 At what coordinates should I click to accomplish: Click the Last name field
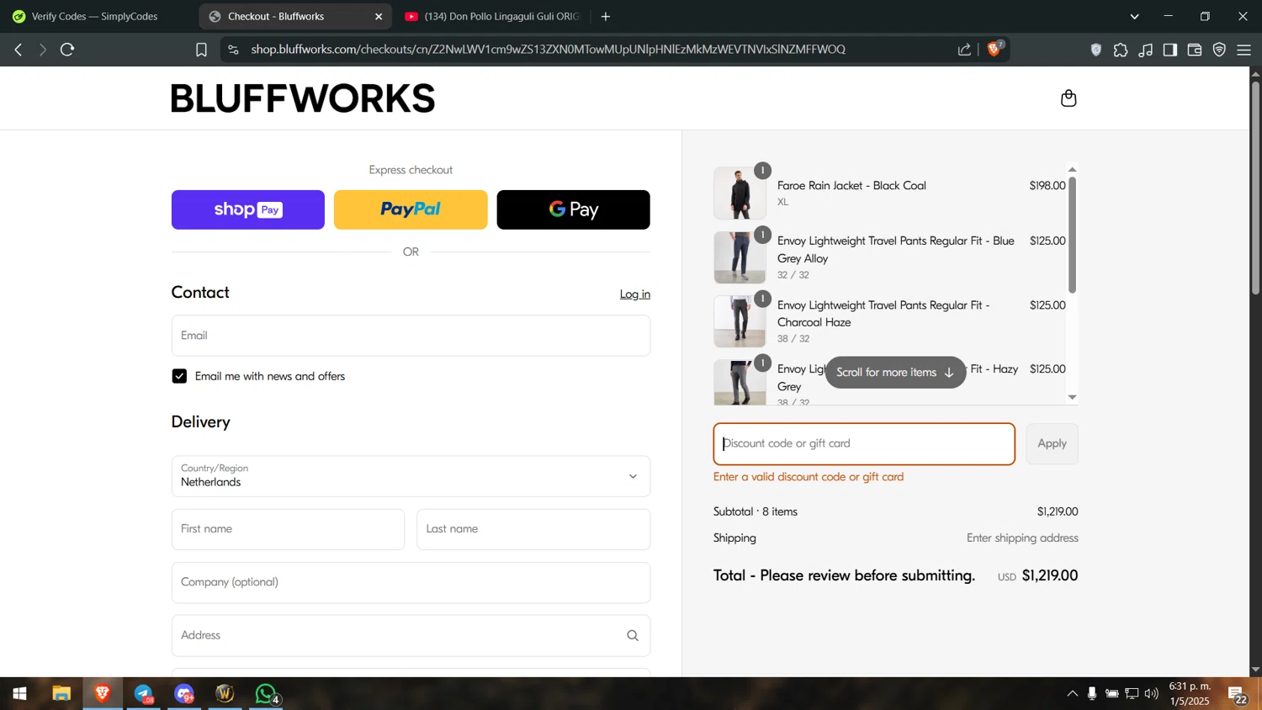point(533,529)
